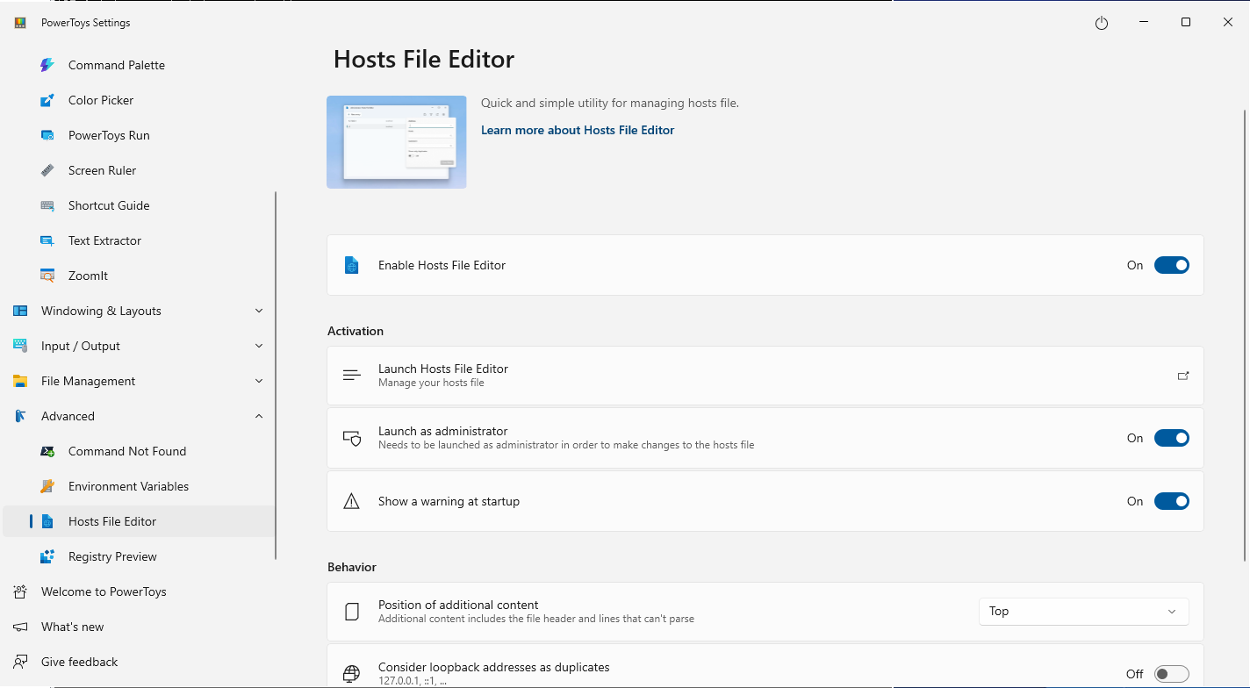The width and height of the screenshot is (1250, 688).
Task: Open Give feedback item
Action: click(x=139, y=662)
